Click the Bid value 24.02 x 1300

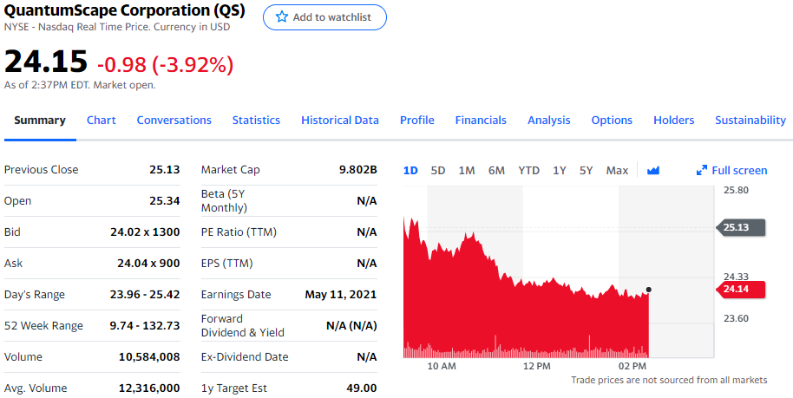point(145,232)
